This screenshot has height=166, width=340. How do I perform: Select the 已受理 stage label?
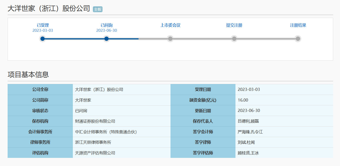pyautogui.click(x=43, y=25)
